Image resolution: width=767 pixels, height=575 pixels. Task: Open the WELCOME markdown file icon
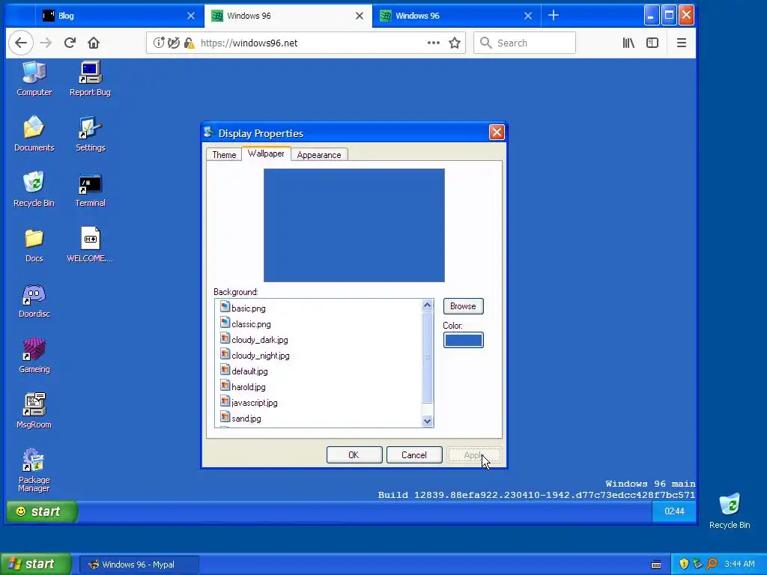[90, 245]
